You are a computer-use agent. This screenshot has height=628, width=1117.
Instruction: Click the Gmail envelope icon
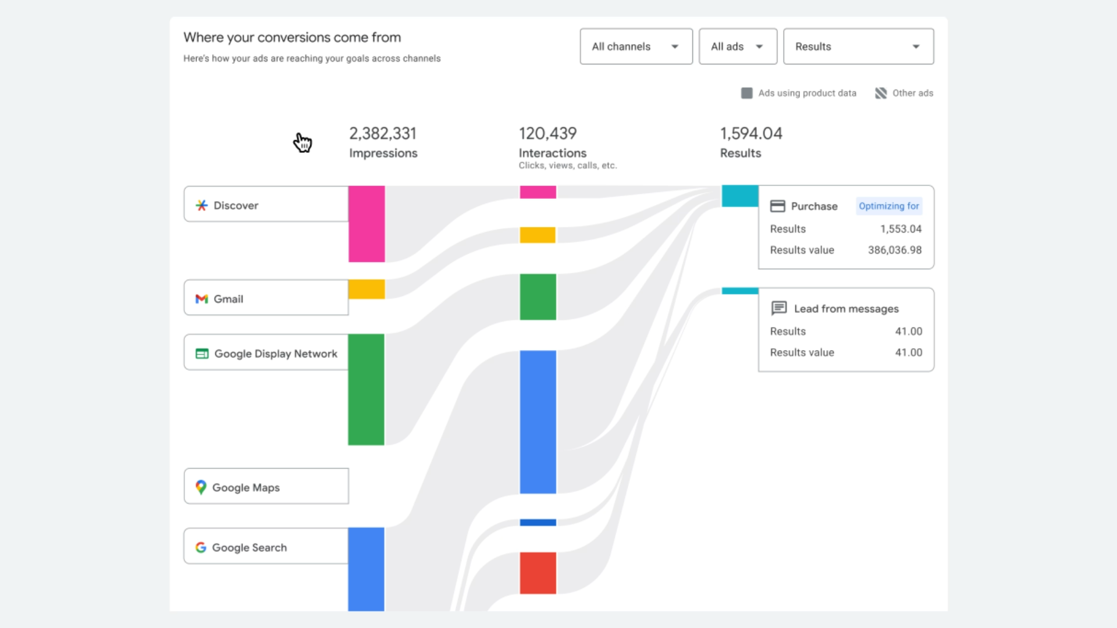tap(201, 299)
